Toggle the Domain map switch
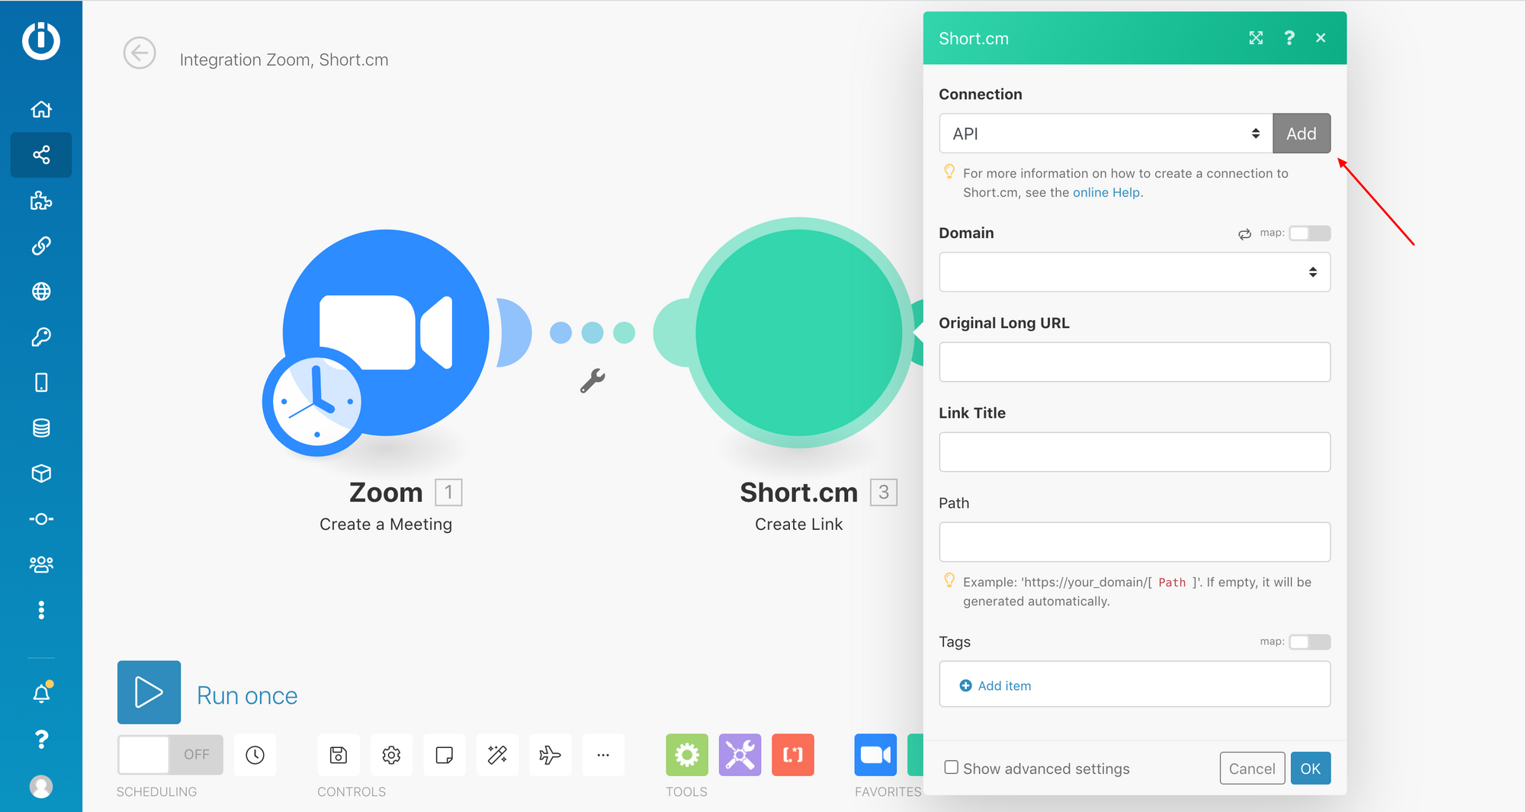1525x812 pixels. 1310,233
